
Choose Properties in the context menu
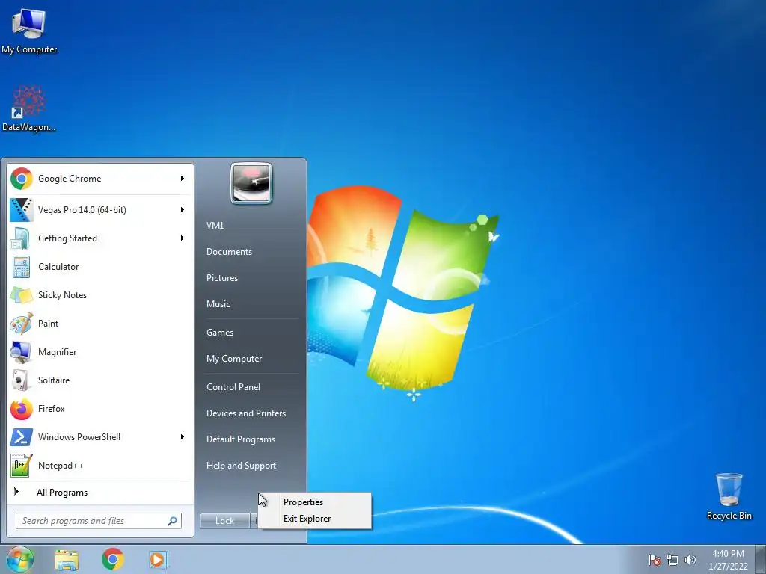click(x=315, y=502)
